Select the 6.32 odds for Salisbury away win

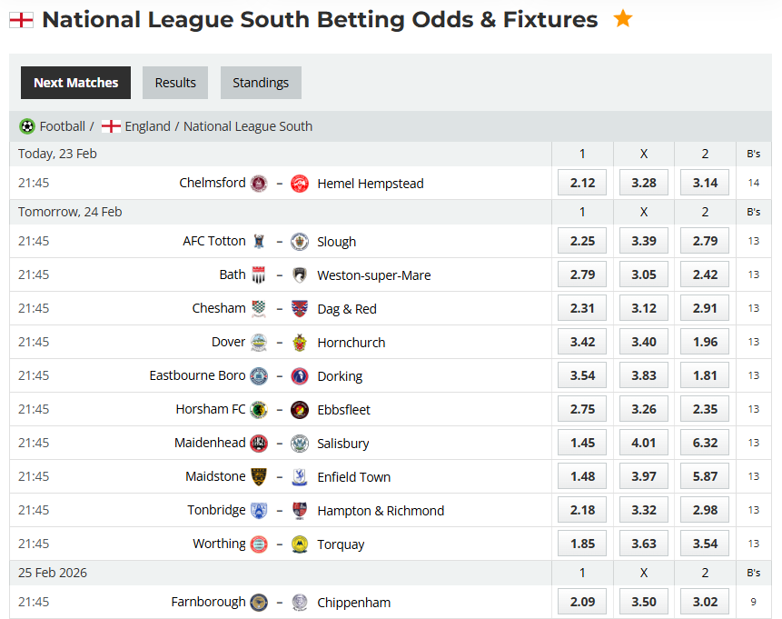(704, 443)
